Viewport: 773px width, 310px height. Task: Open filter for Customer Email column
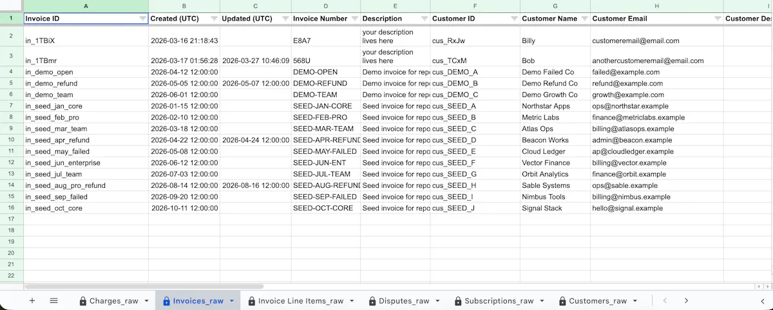717,19
